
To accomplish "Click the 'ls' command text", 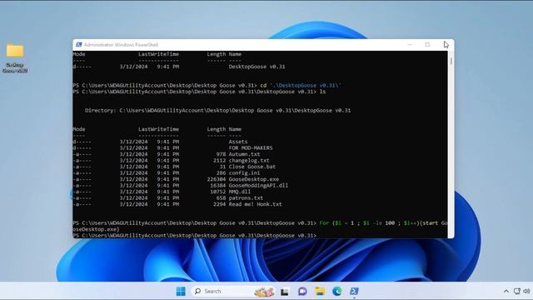I will [x=322, y=92].
